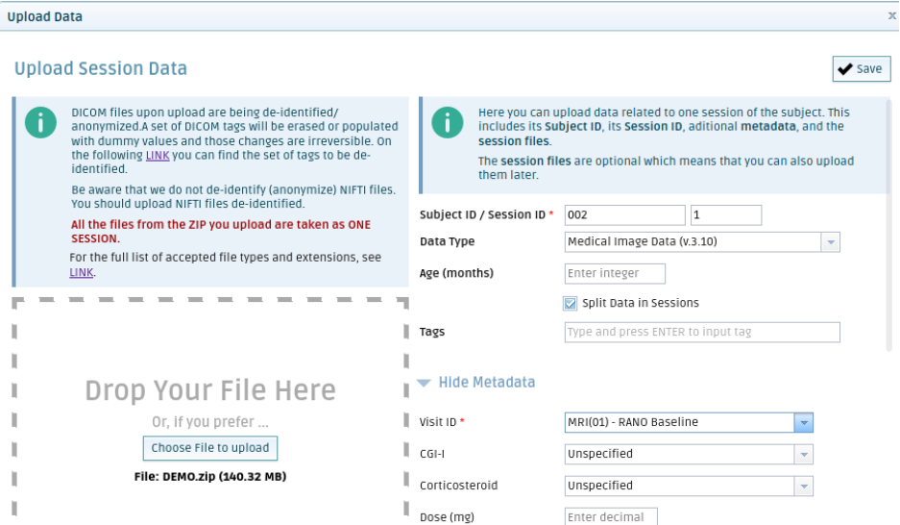Toggle Split Data in Sessions checkbox

tap(571, 303)
